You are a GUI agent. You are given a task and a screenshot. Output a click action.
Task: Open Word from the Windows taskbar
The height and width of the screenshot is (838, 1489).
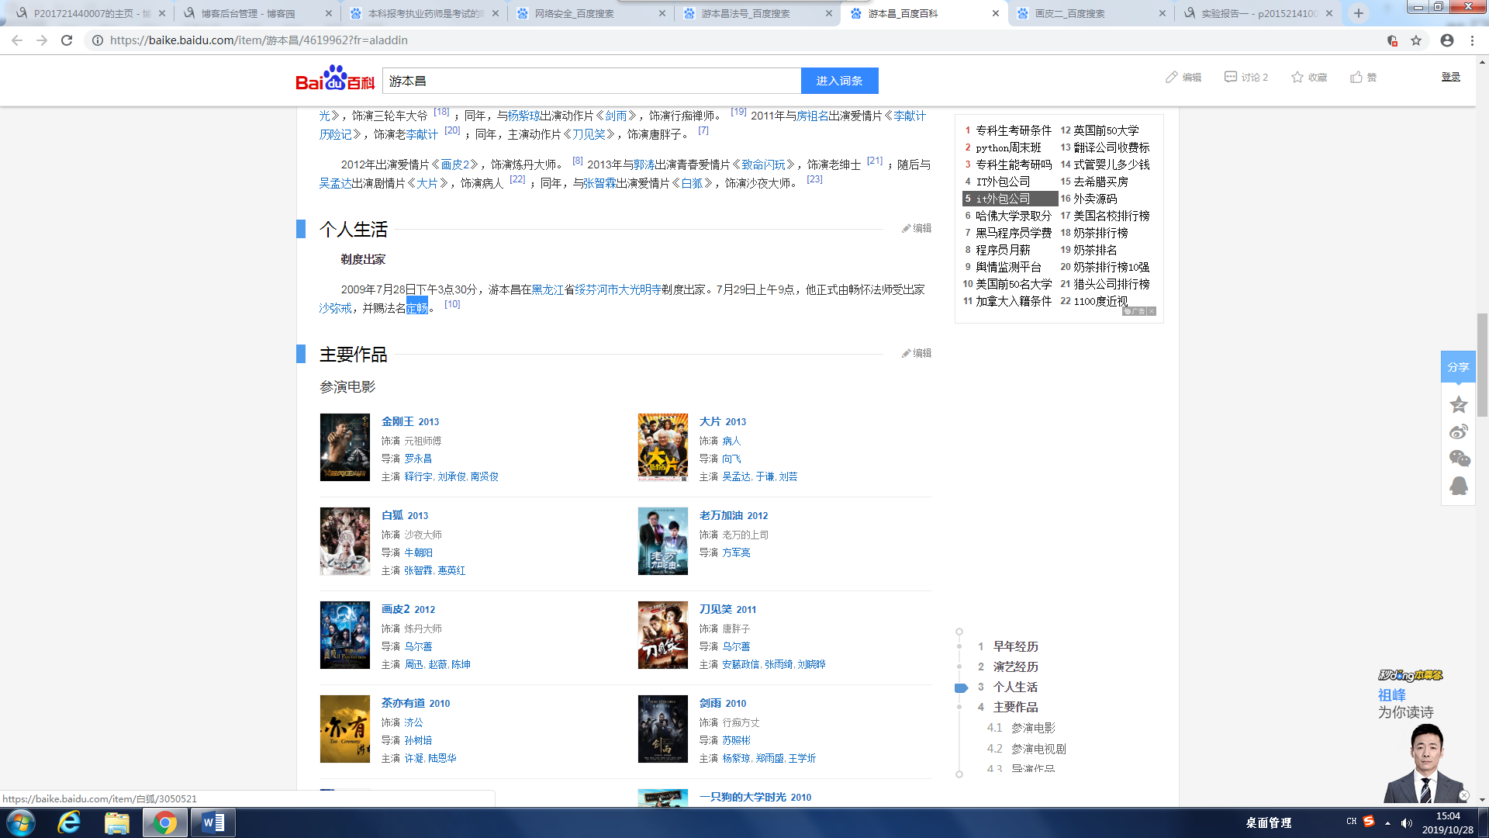point(212,822)
